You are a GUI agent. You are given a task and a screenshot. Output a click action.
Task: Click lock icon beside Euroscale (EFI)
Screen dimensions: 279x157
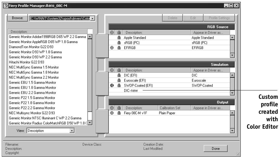coord(119,80)
